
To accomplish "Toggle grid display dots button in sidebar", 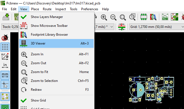I will point(5,47).
